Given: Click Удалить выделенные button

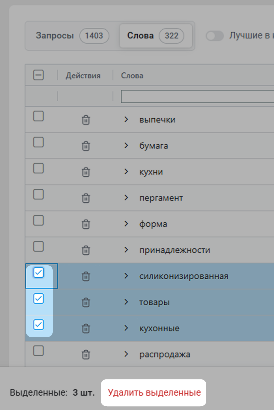Looking at the screenshot, I should [x=154, y=393].
